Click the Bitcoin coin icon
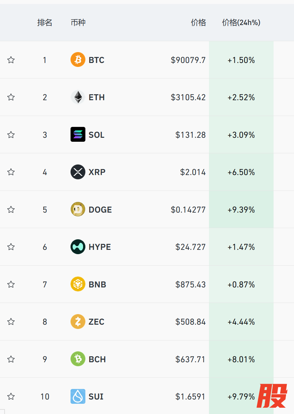 click(x=78, y=60)
